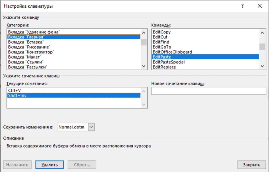Select category Вкладка "Рисование"
Viewport: 269px width, 172px height.
point(29,47)
